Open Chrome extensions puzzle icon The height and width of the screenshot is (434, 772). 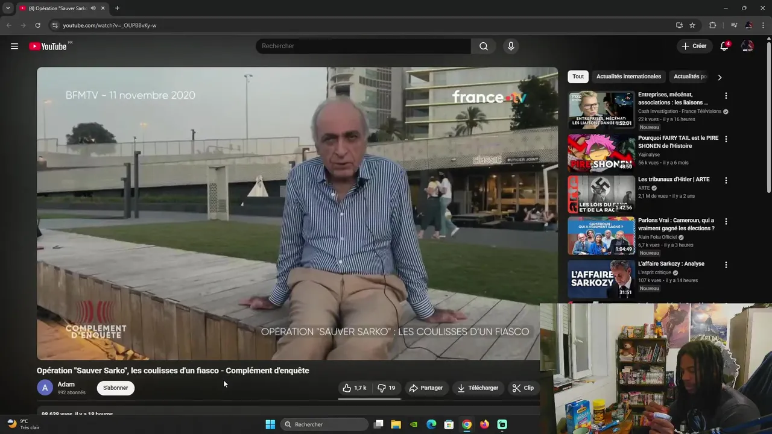click(712, 25)
